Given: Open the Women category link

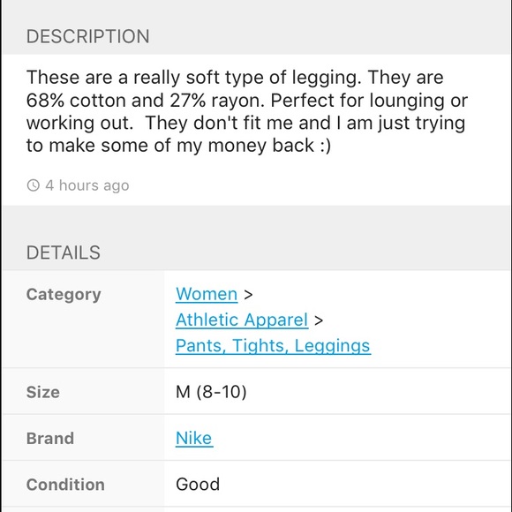Looking at the screenshot, I should point(207,294).
